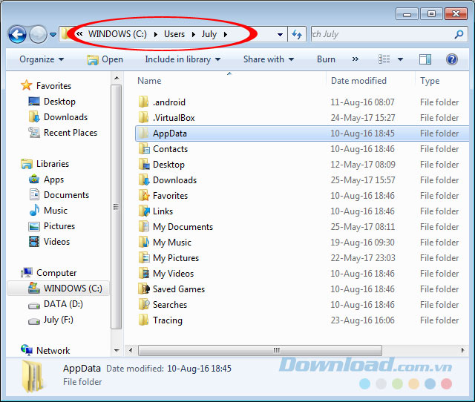The image size is (475, 402).
Task: Select WINDOWS (C:) in the address bar
Action: (117, 34)
